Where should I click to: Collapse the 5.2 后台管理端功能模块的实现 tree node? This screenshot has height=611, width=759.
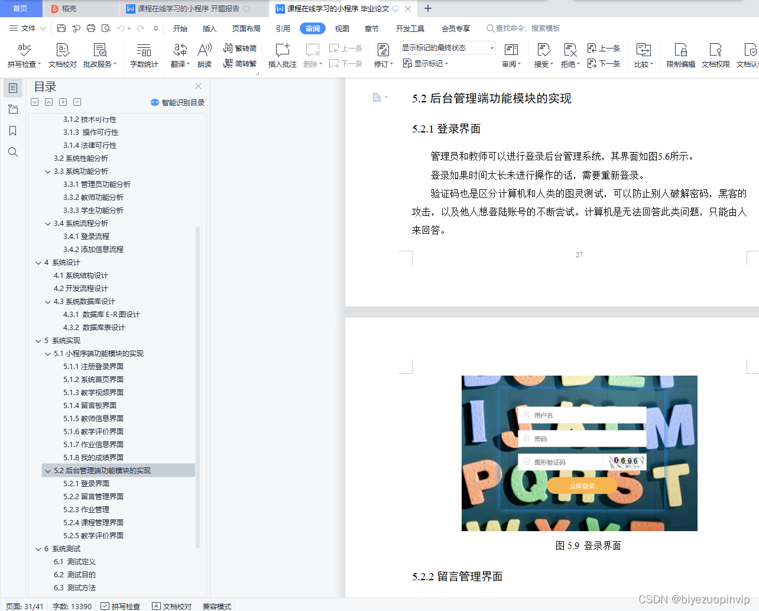tap(48, 471)
